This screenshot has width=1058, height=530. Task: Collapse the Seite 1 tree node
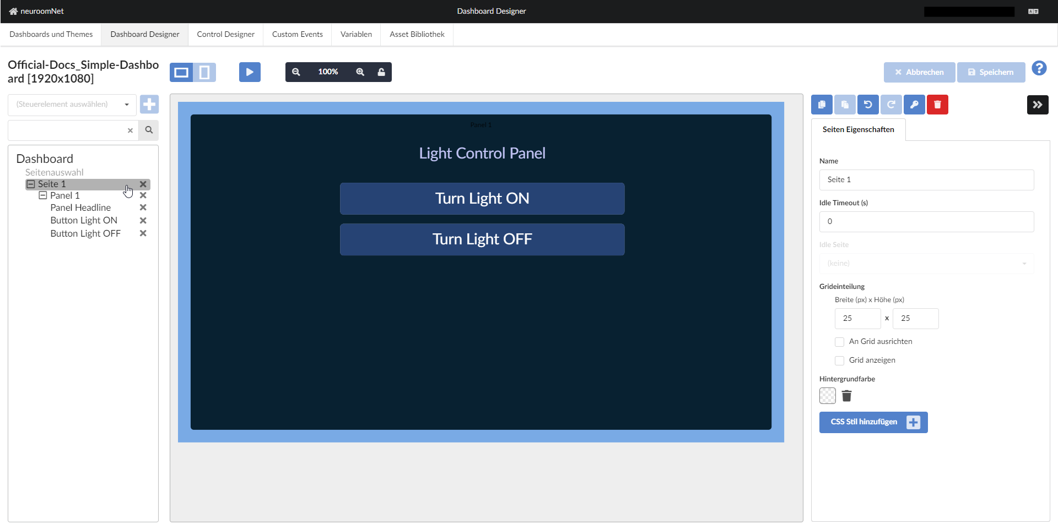tap(31, 184)
